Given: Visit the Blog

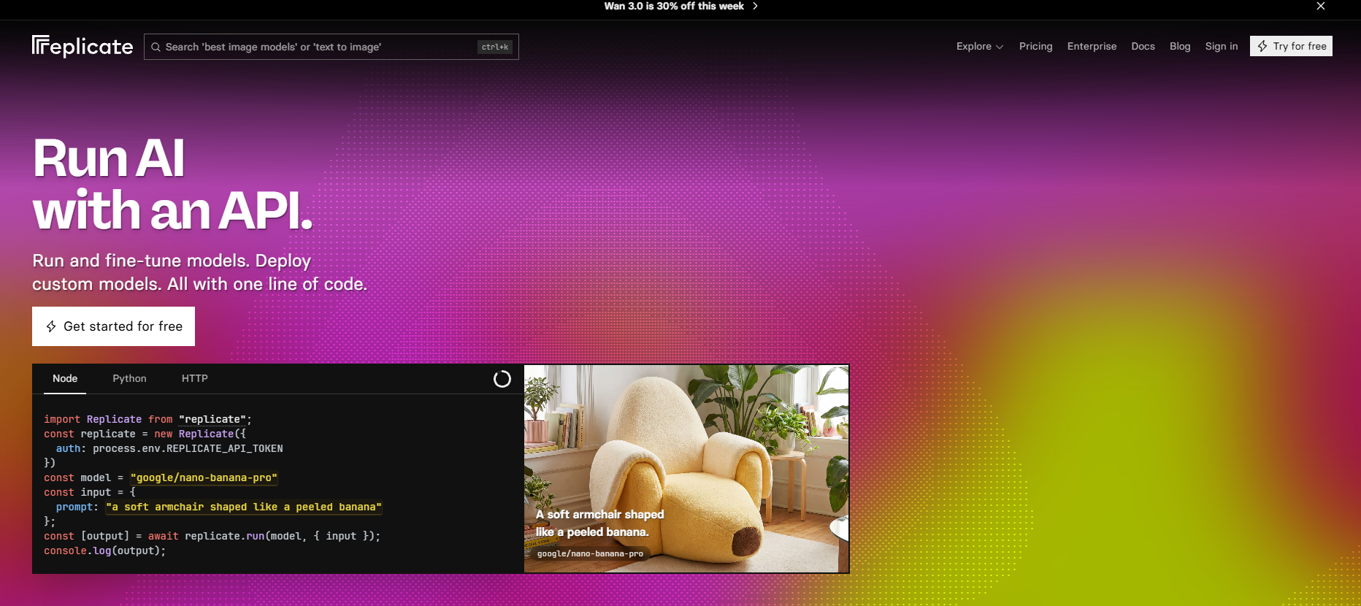Looking at the screenshot, I should (1180, 46).
